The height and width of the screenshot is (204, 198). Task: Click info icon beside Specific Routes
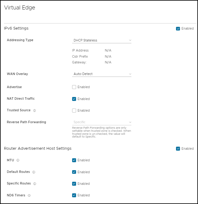[35, 184]
